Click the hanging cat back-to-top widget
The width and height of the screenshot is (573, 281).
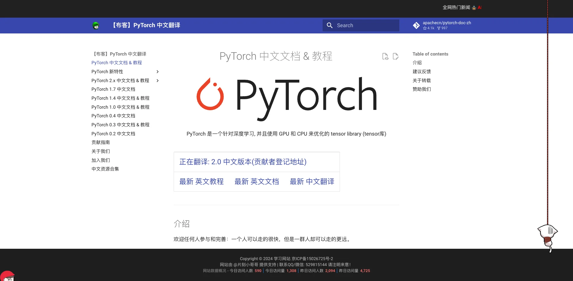pyautogui.click(x=548, y=238)
